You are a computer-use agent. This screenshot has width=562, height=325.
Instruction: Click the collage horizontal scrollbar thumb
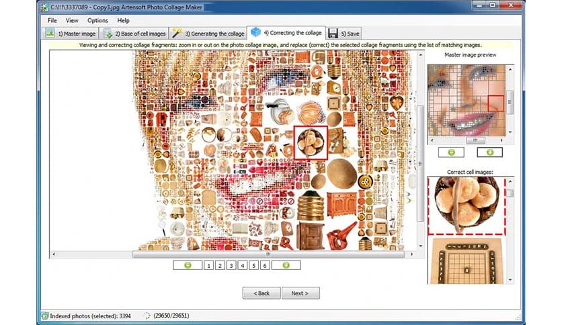(268, 254)
